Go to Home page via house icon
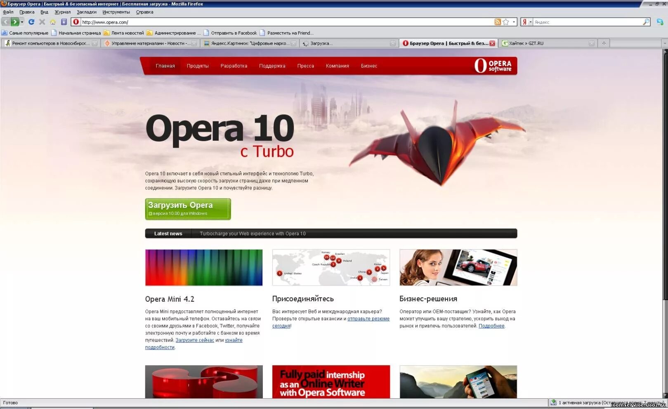 point(53,22)
